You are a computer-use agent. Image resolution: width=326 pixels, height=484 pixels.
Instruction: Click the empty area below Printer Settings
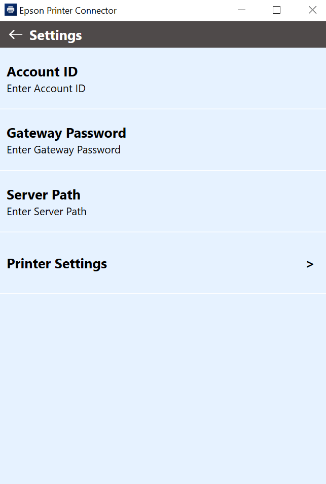click(163, 389)
